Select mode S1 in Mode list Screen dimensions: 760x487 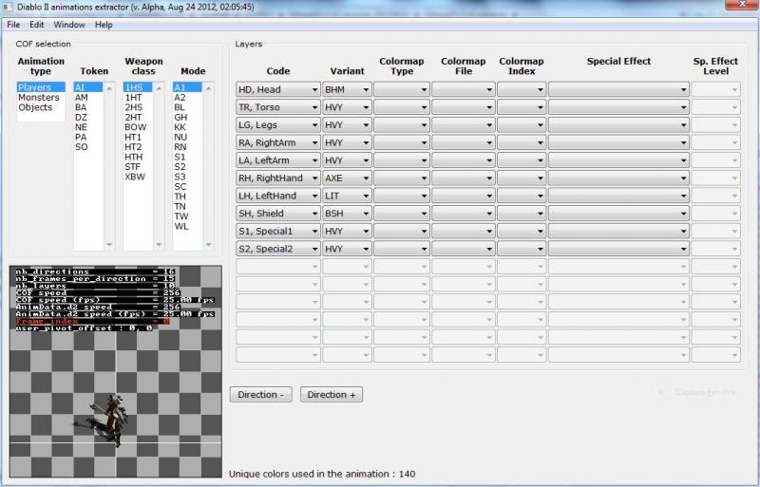[187, 157]
